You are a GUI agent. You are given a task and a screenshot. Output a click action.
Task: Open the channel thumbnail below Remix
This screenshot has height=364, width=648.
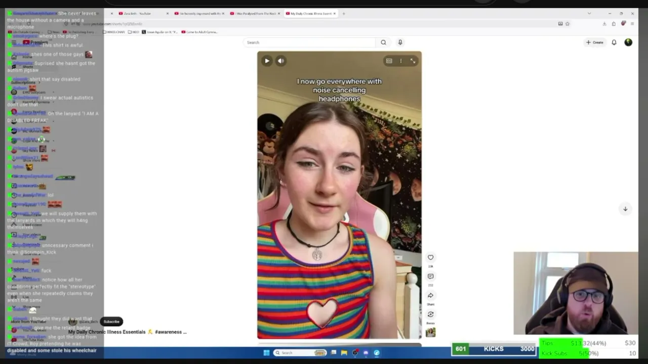pos(430,332)
